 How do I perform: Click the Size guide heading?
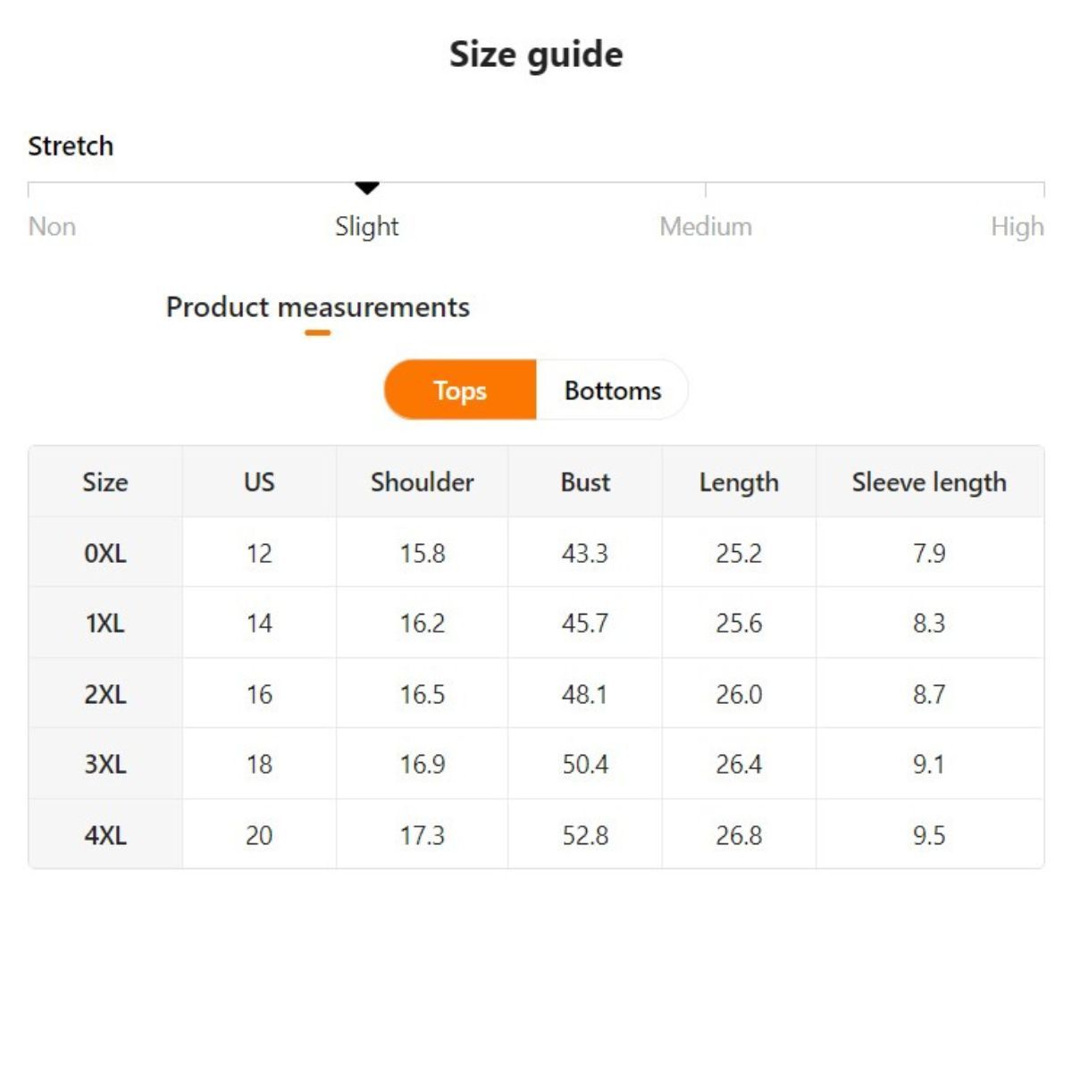pyautogui.click(x=536, y=54)
